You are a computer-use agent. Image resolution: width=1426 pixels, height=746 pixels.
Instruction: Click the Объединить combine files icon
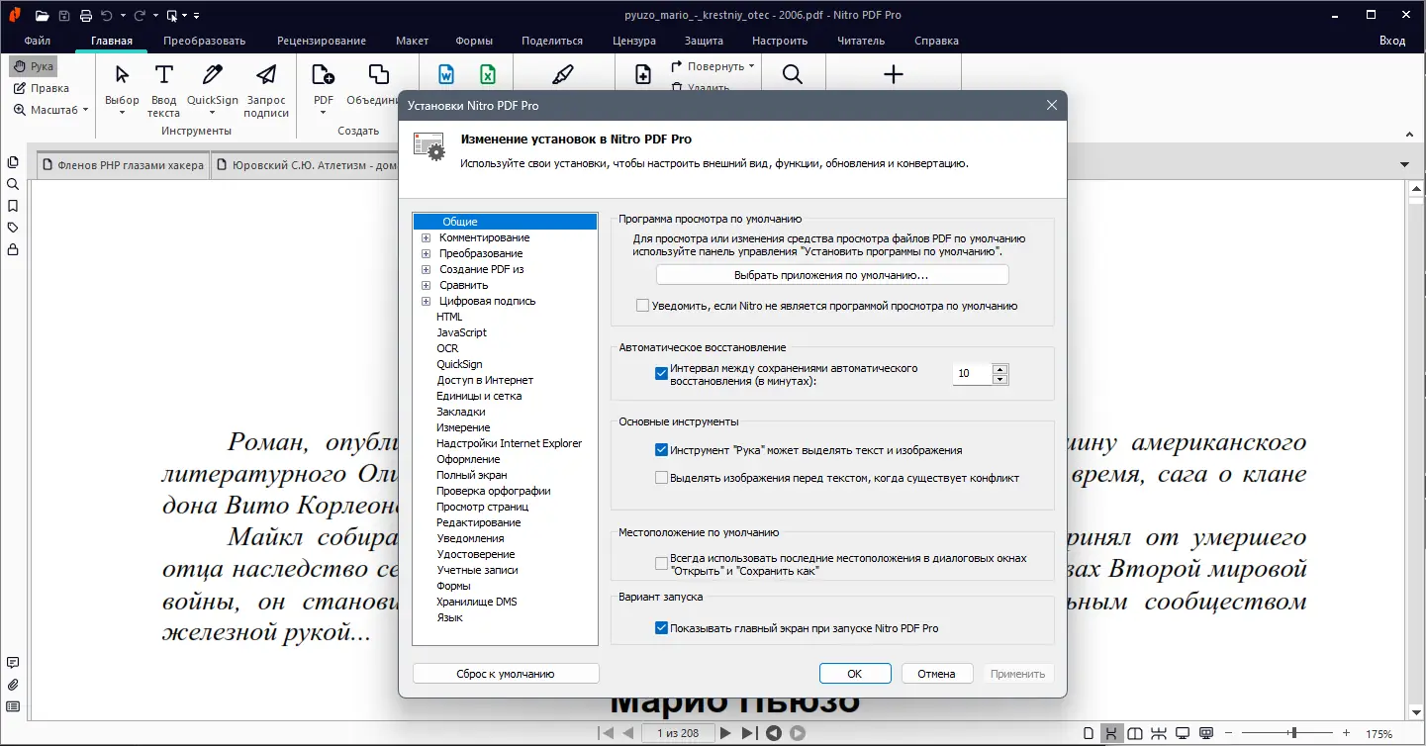pos(378,75)
